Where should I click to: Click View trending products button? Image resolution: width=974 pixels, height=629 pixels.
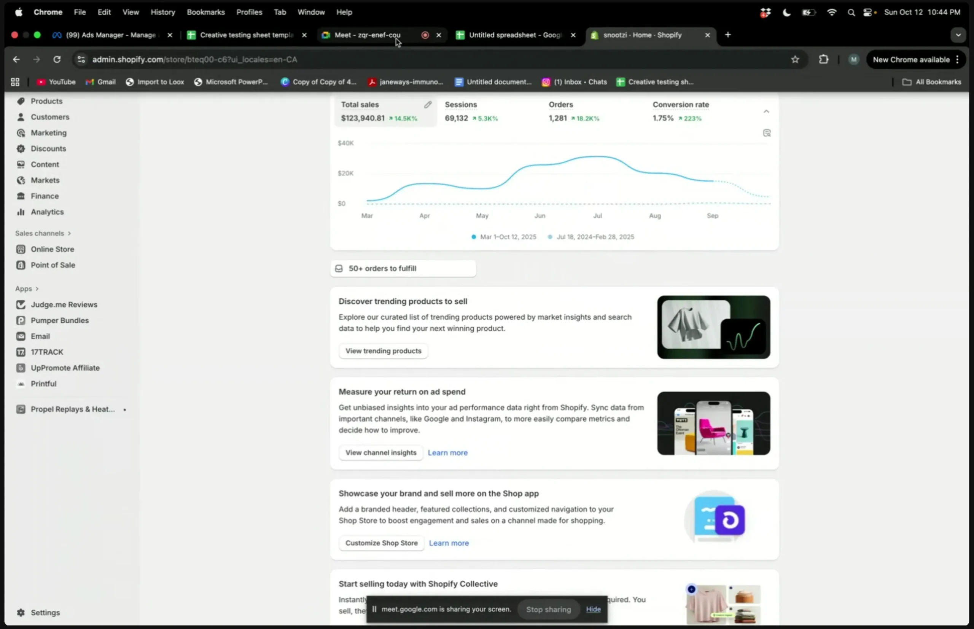(383, 351)
